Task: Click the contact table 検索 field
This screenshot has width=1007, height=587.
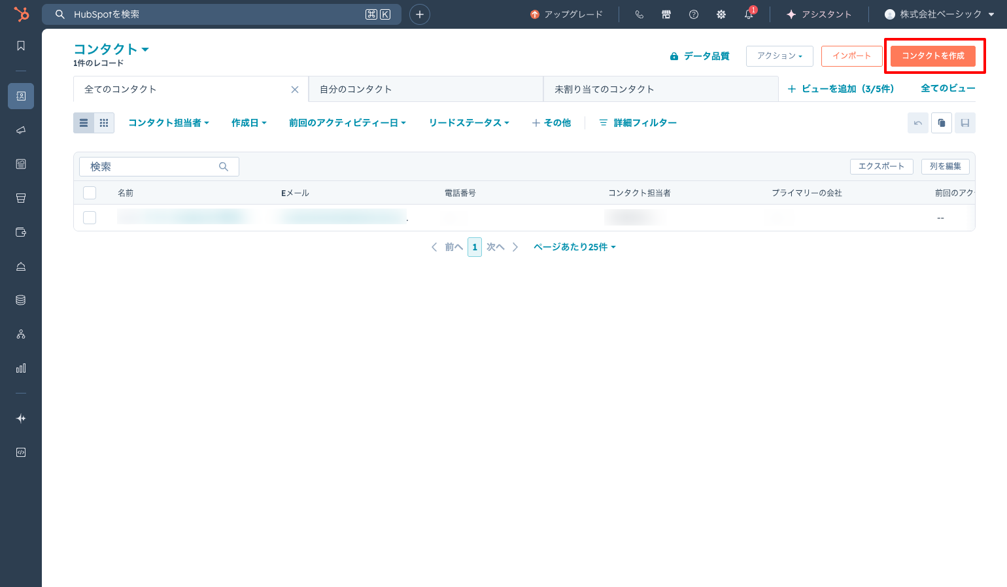Action: point(152,167)
